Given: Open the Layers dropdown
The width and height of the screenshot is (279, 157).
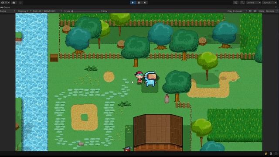Looking at the screenshot, I should click(253, 3).
